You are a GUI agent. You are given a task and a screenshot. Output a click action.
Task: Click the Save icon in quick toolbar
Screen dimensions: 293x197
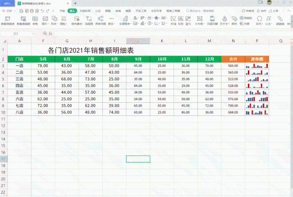pyautogui.click(x=21, y=11)
